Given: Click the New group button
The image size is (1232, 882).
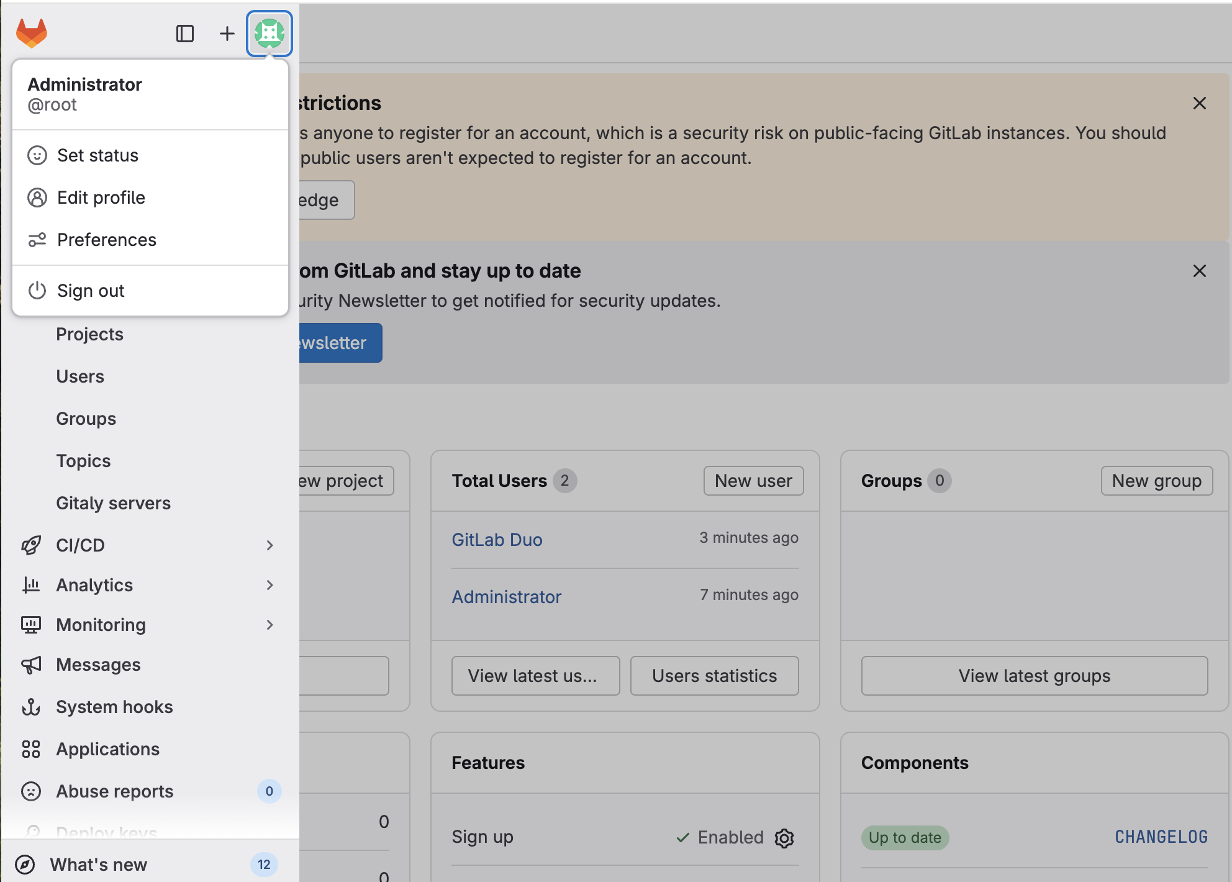Looking at the screenshot, I should tap(1157, 481).
